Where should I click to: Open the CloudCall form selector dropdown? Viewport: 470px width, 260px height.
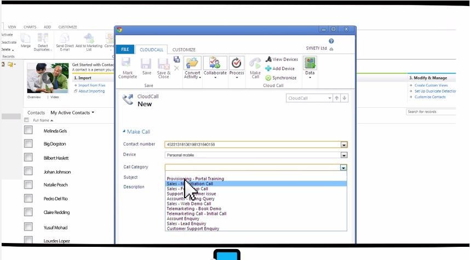330,98
